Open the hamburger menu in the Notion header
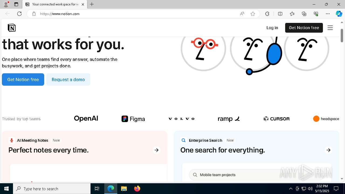The image size is (345, 194). pyautogui.click(x=330, y=28)
